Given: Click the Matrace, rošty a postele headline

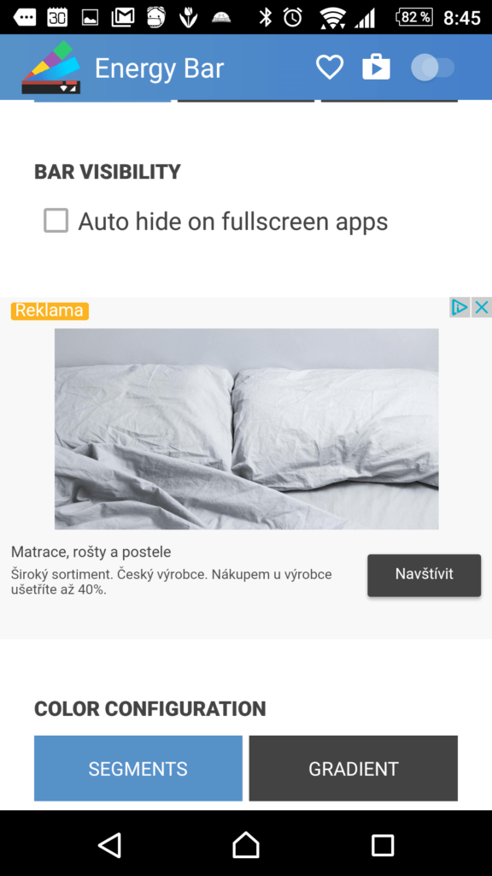Looking at the screenshot, I should point(91,552).
